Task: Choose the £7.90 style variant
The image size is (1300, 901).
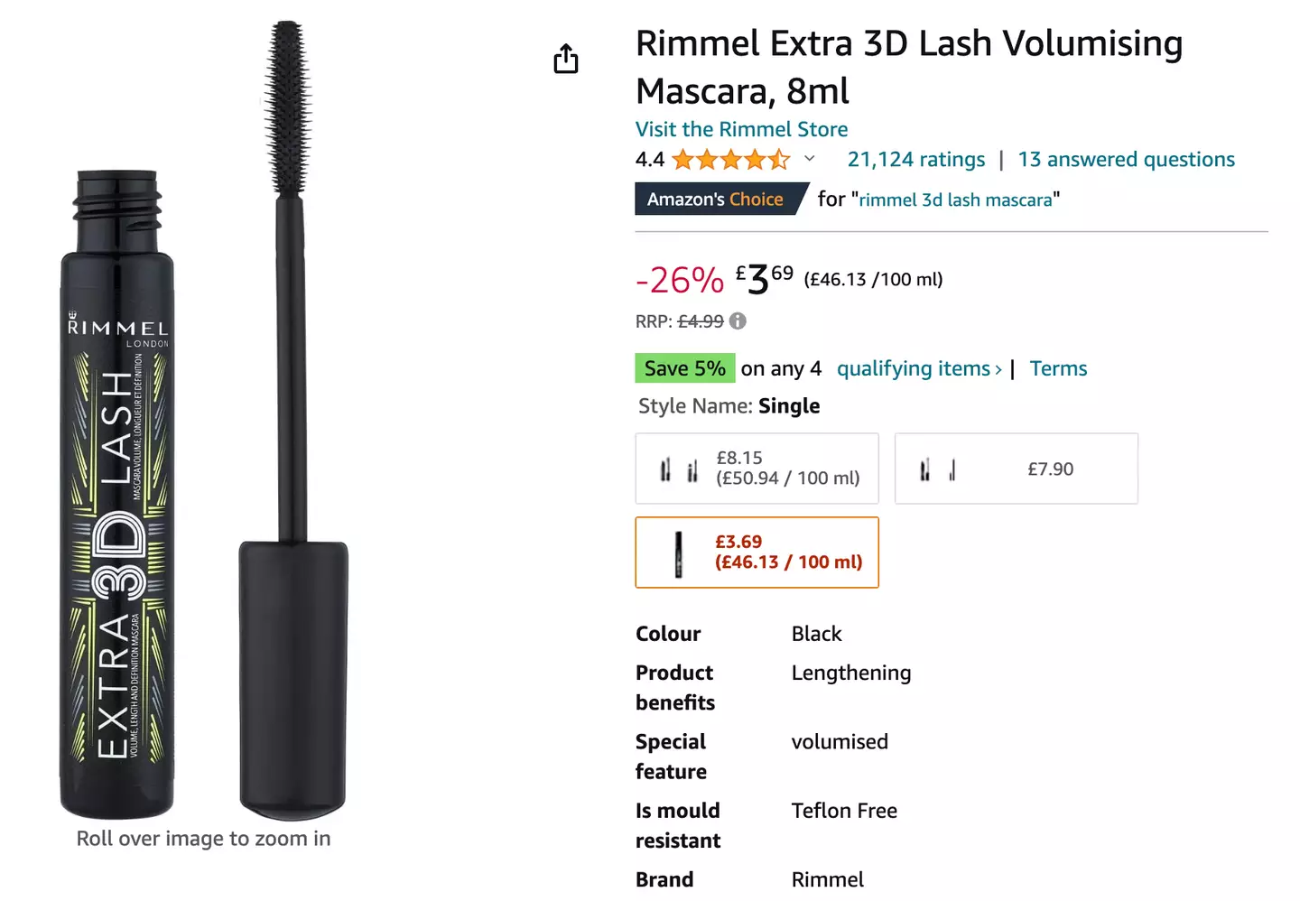Action: (1016, 469)
